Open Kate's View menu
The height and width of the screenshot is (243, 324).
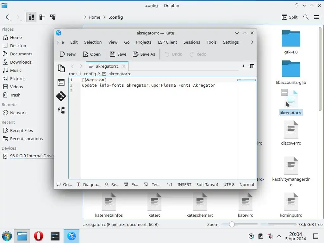[x=113, y=42]
